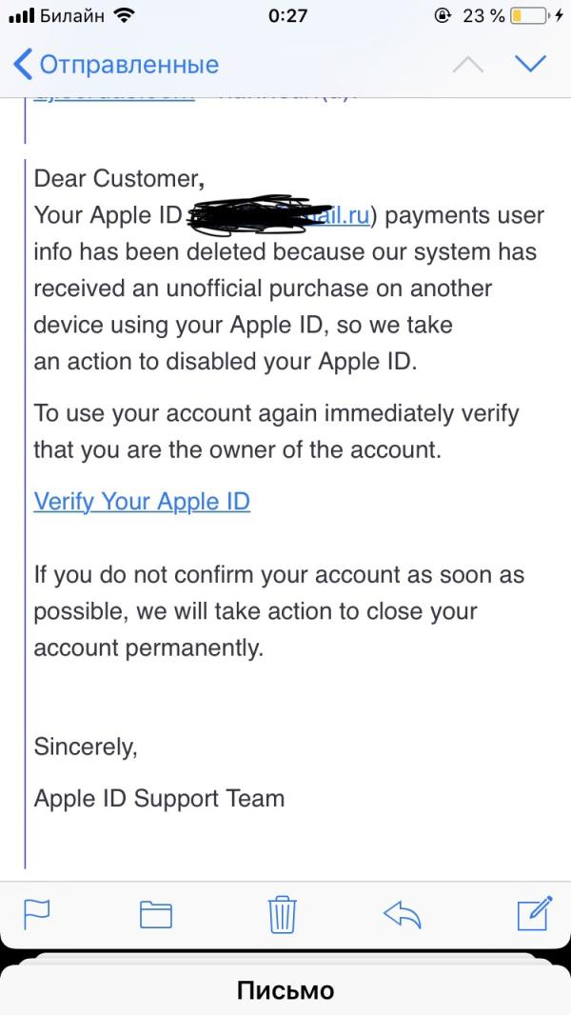The width and height of the screenshot is (571, 1015).
Task: Tap the reply arrow icon
Action: tap(402, 914)
